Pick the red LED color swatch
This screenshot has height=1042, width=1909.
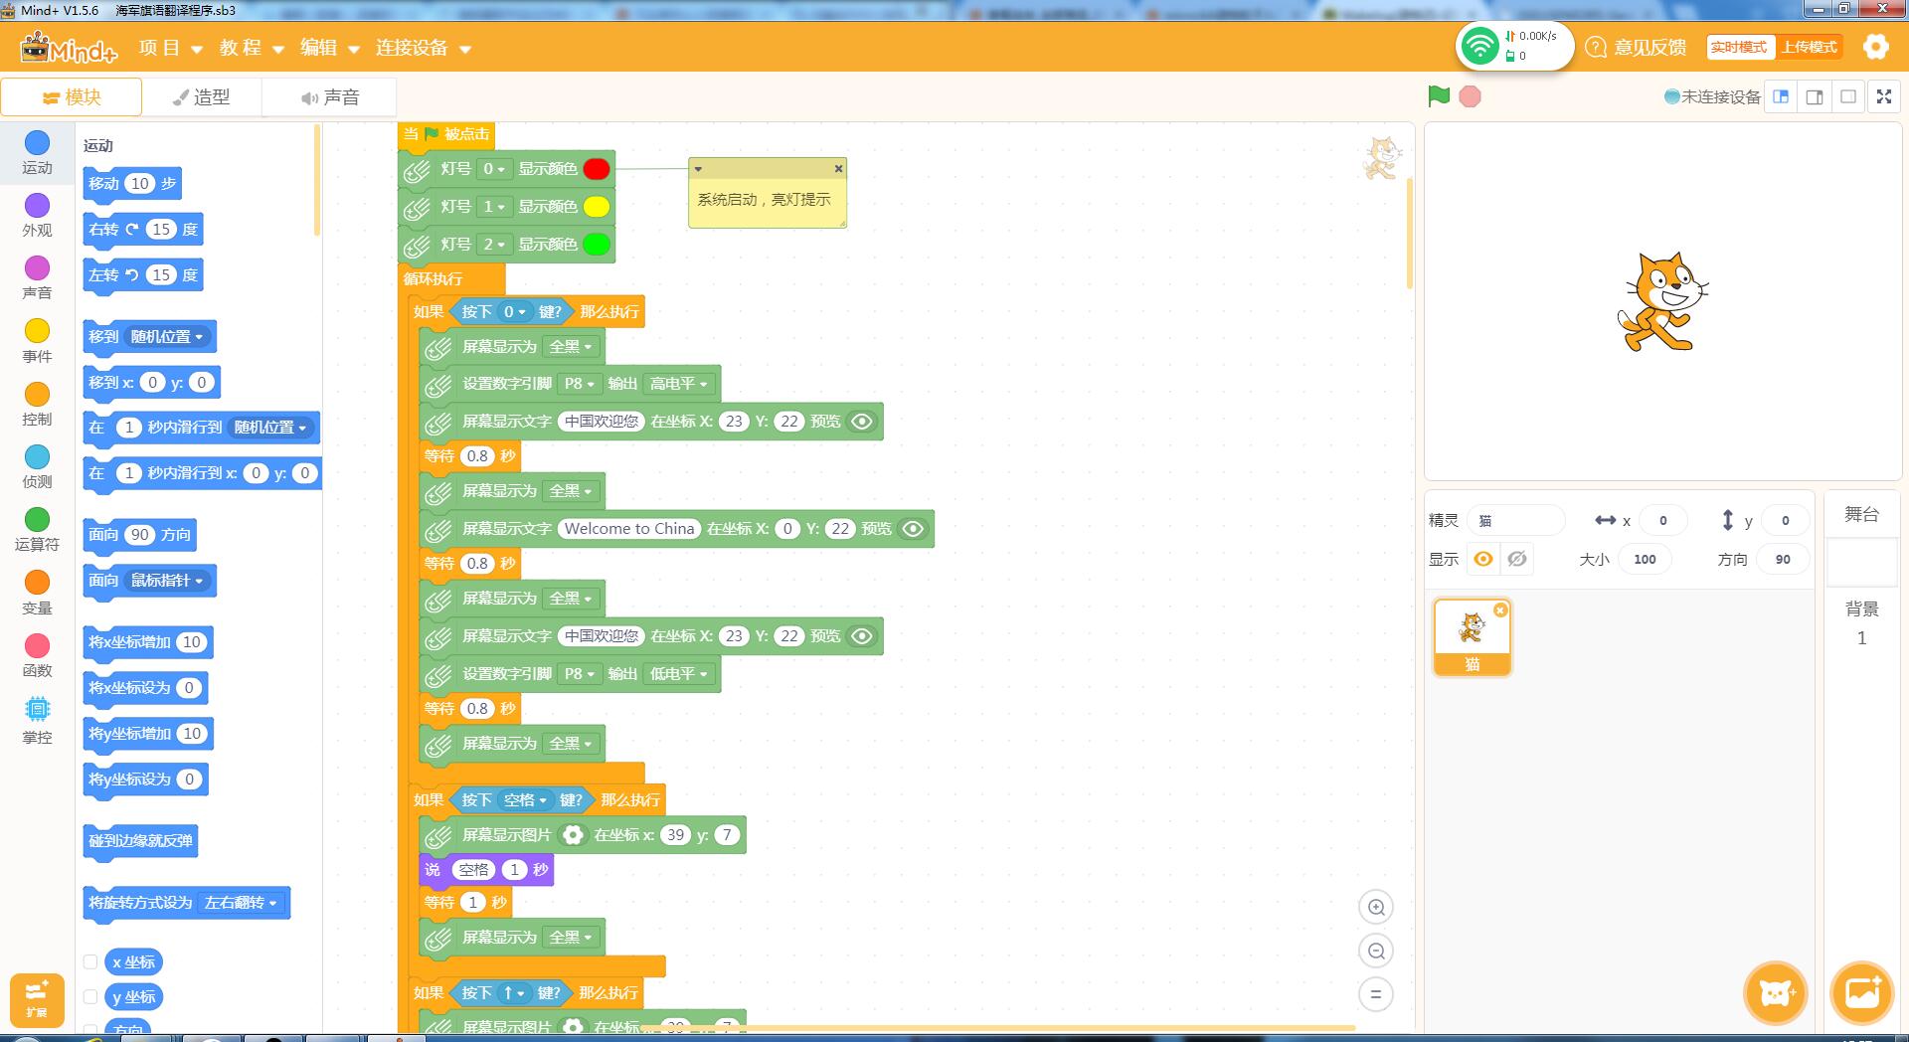(x=597, y=169)
